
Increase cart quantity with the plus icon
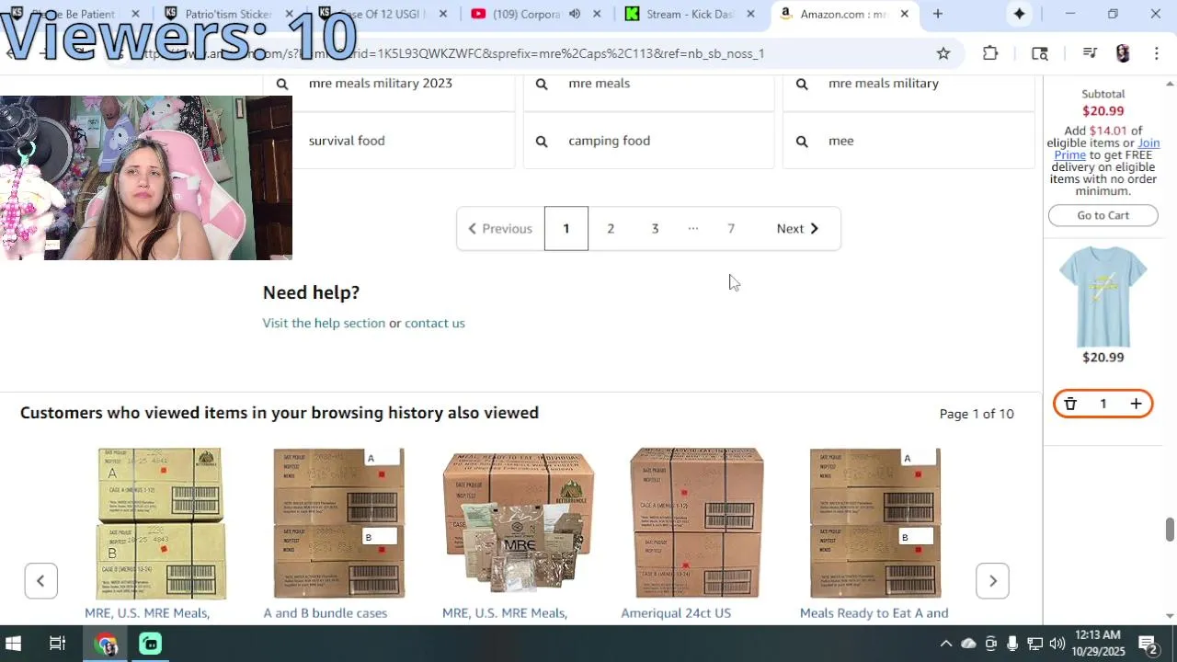1137,404
